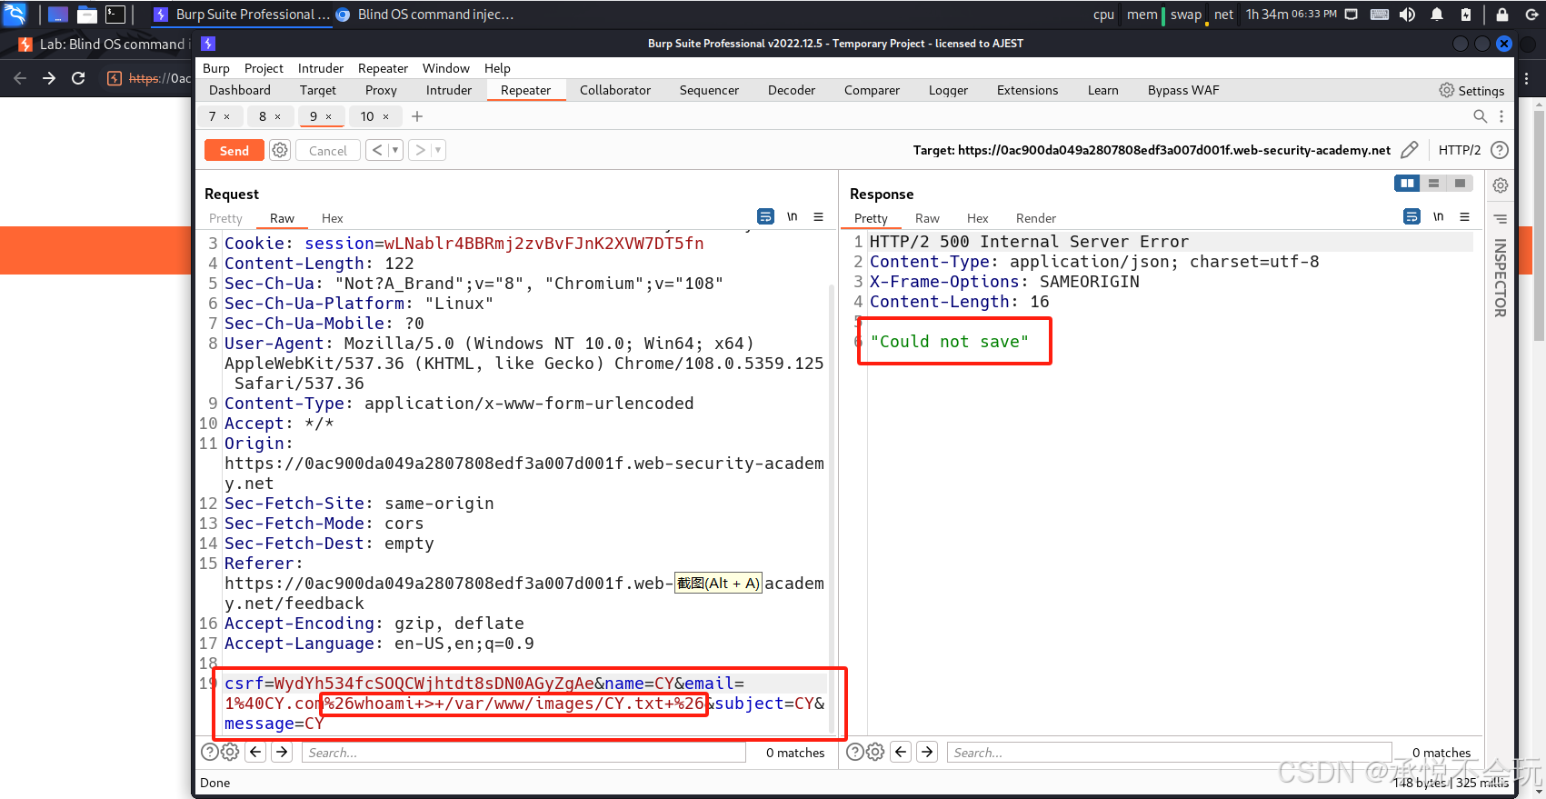Open the volume control in the system tray

1407,15
